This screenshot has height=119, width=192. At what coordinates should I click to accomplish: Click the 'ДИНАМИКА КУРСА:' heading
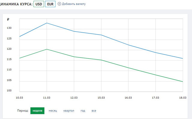[16, 4]
